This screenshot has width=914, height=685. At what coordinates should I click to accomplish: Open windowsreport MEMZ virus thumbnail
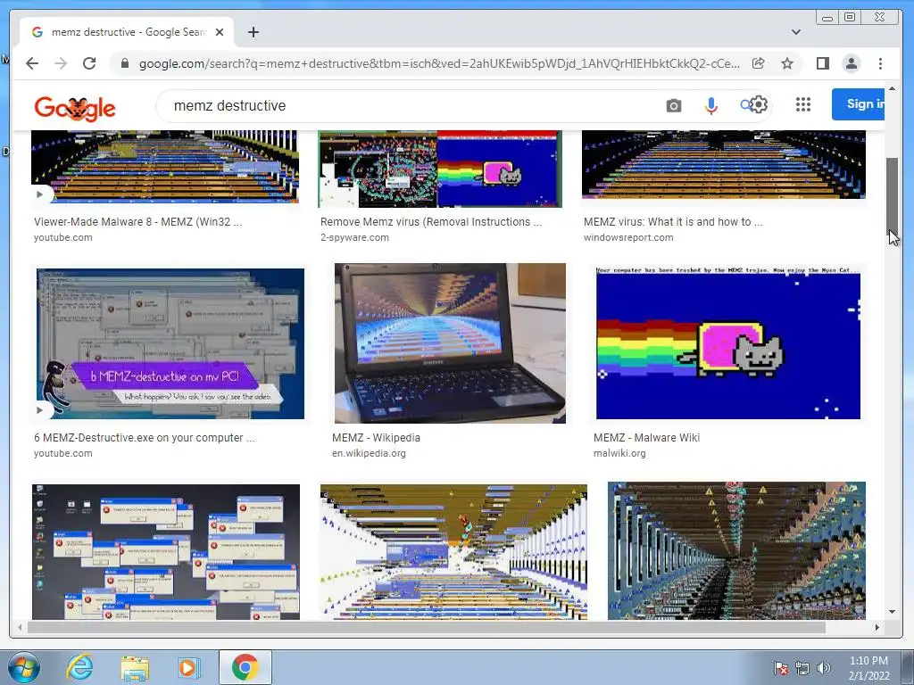coord(723,164)
